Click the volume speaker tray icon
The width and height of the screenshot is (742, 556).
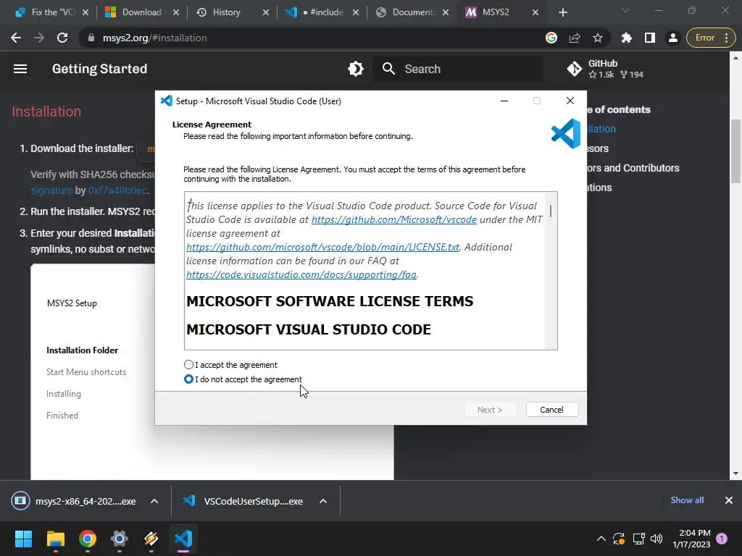[x=656, y=539]
